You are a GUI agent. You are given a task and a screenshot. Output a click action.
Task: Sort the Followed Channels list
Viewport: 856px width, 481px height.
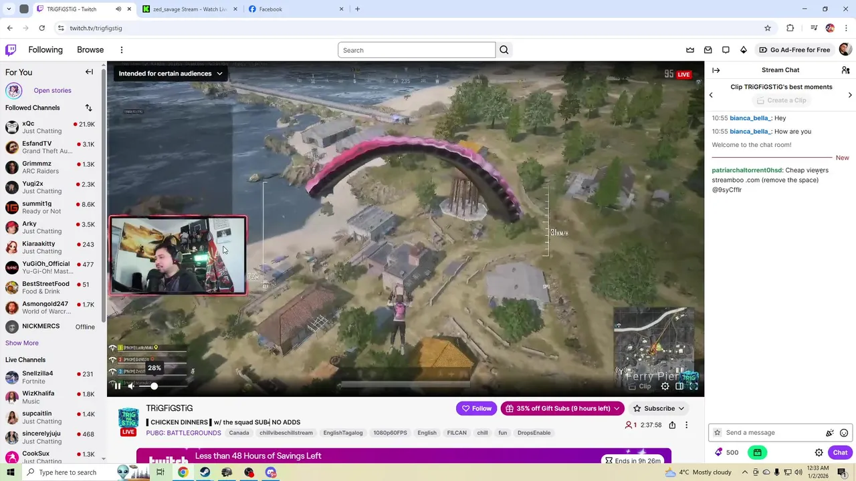coord(88,108)
